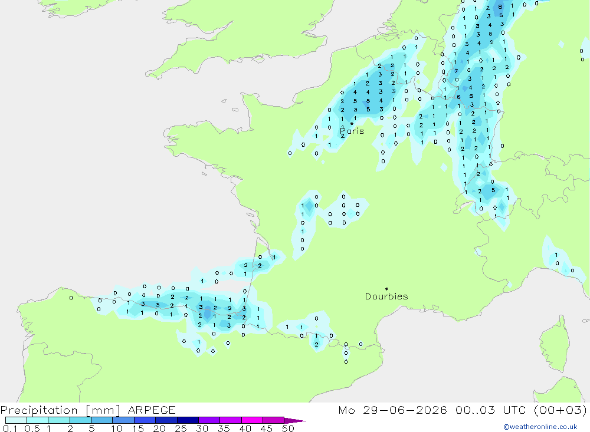Select the 20–25 mm legend swatch
This screenshot has width=590, height=432.
[166, 420]
